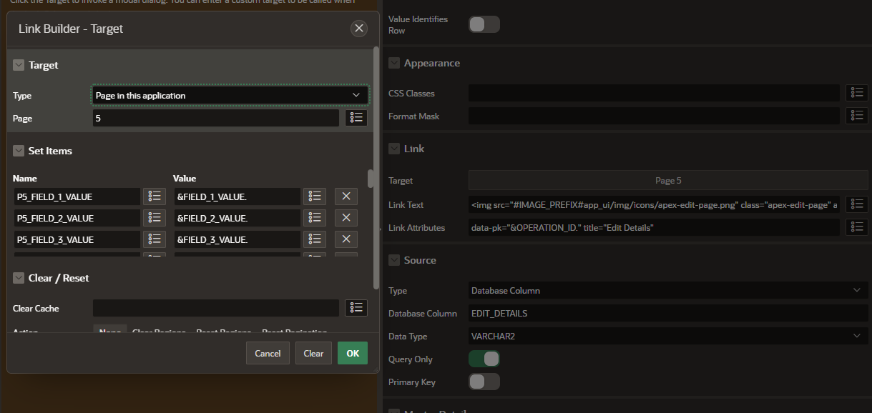Click OK to confirm link target
872x413 pixels.
[x=352, y=353]
